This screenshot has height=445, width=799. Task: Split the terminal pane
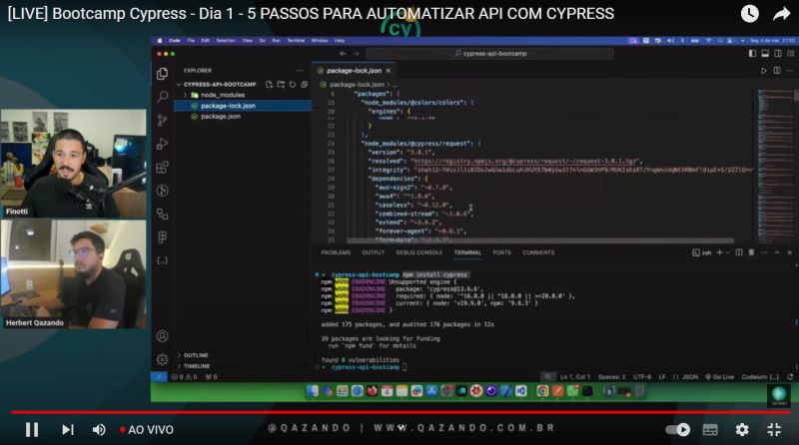point(739,252)
